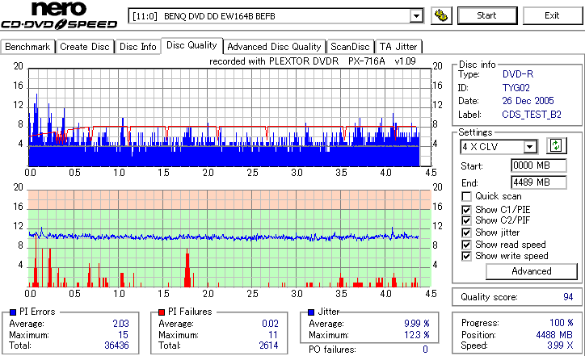Viewport: 585px width, 356px height.
Task: Click the recorded with PLEXTOR DVDR text
Action: click(x=313, y=61)
